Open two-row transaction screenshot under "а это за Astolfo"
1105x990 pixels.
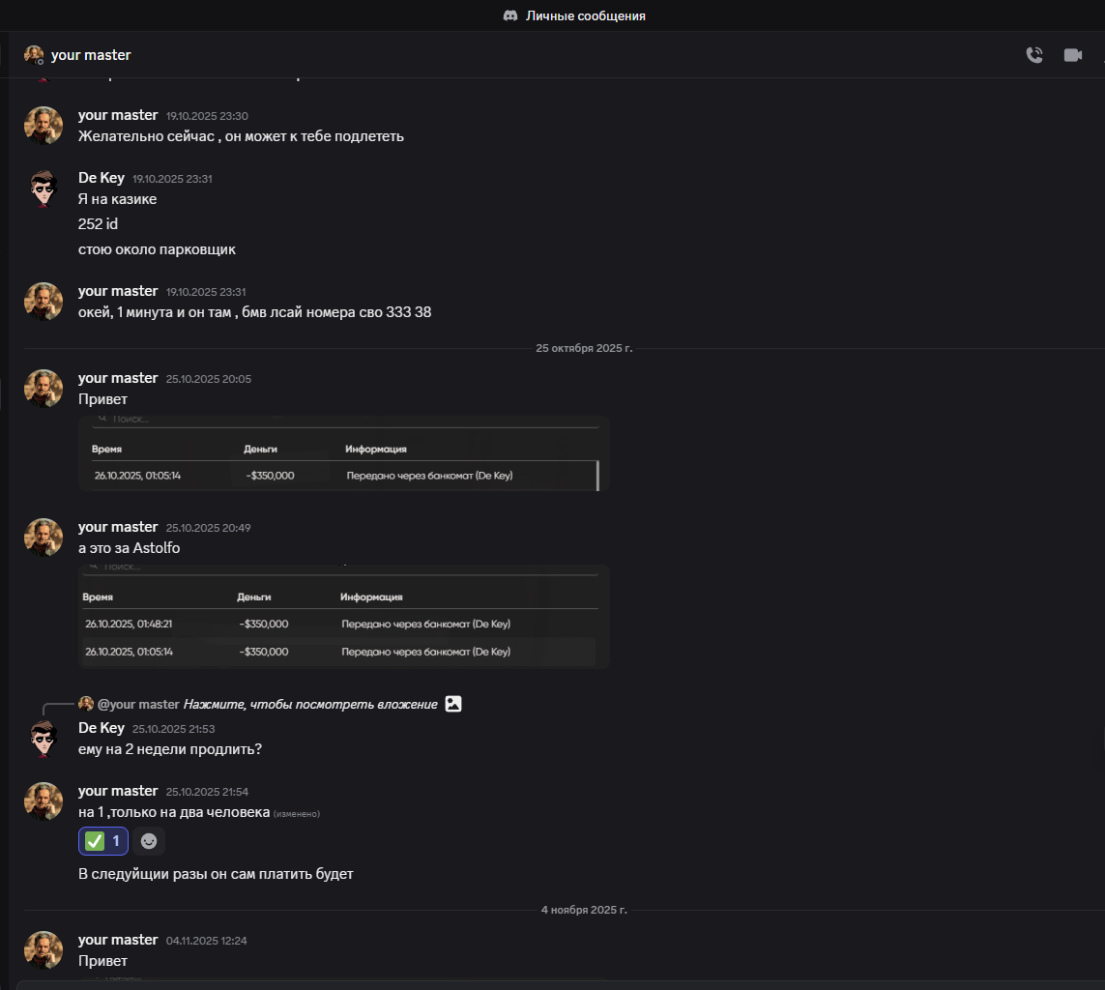coord(343,616)
